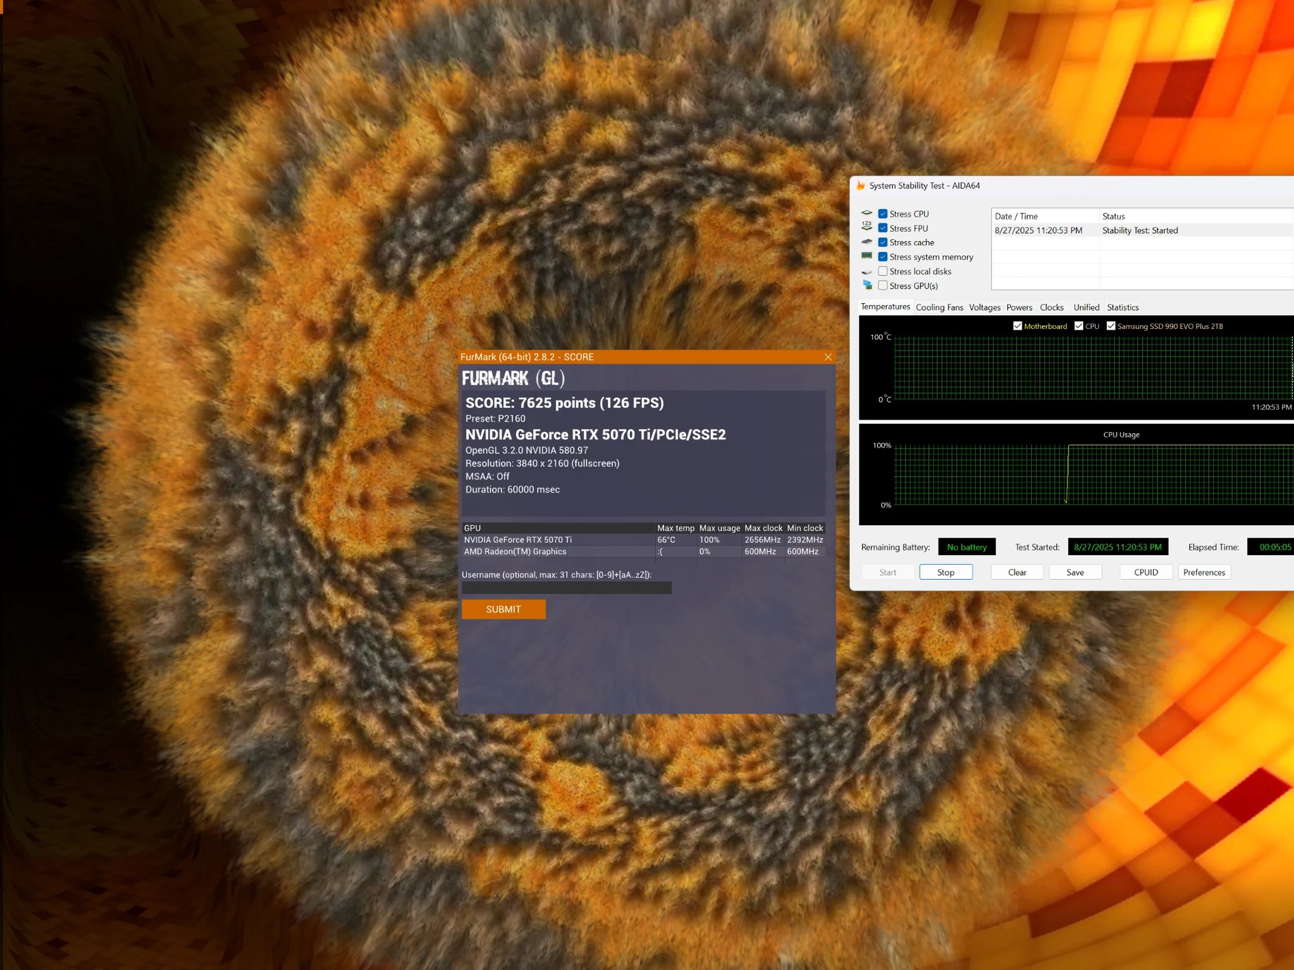Stop the stability test
The width and height of the screenshot is (1294, 970).
tap(946, 572)
